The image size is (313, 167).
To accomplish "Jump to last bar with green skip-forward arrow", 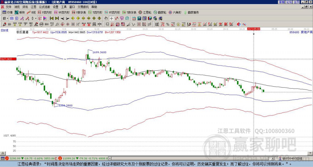I will click(x=57, y=19).
